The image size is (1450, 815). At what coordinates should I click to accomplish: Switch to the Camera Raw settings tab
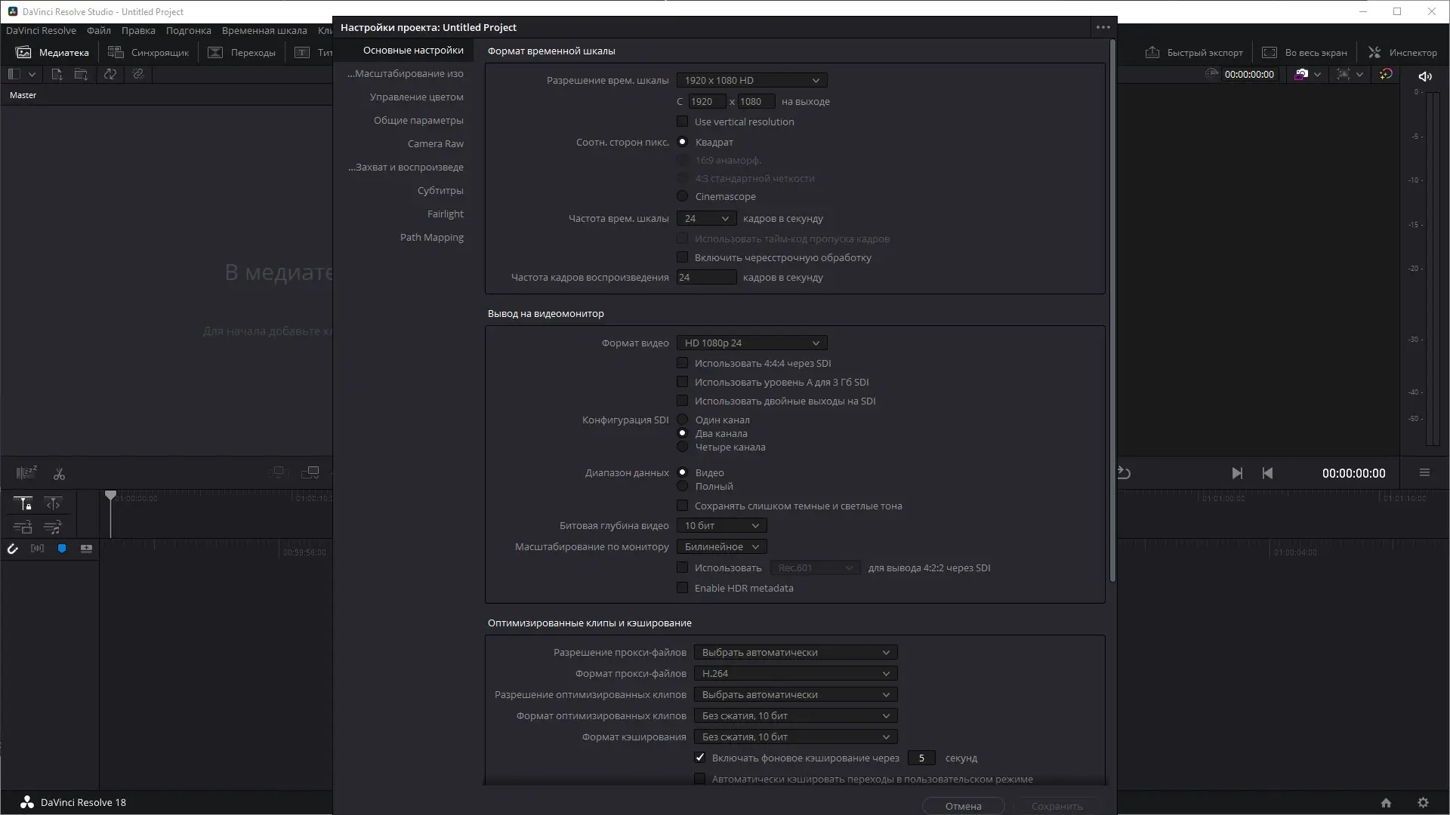(x=435, y=143)
